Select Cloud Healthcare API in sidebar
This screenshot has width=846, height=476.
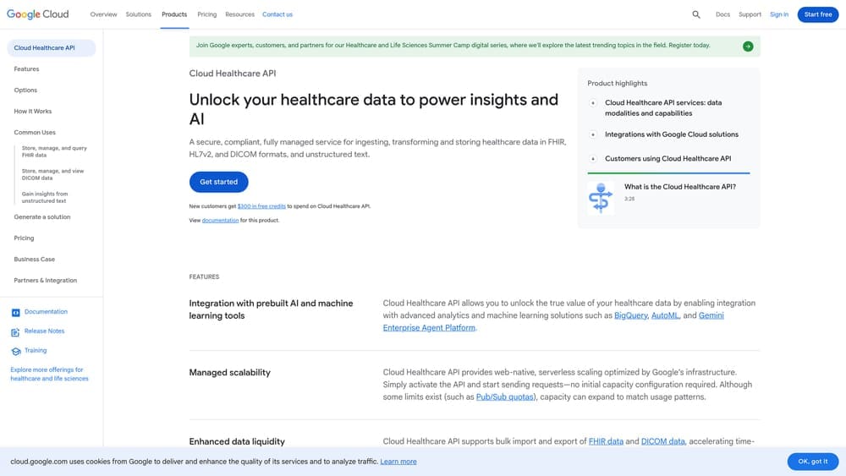[52, 48]
